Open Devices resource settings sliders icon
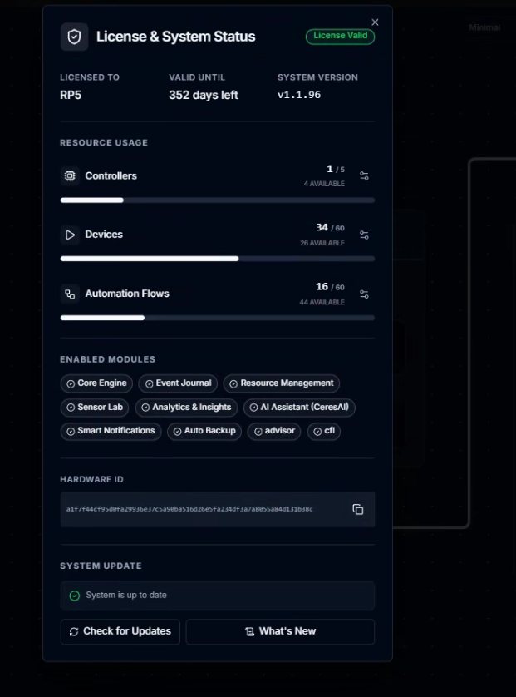The image size is (516, 697). (364, 235)
